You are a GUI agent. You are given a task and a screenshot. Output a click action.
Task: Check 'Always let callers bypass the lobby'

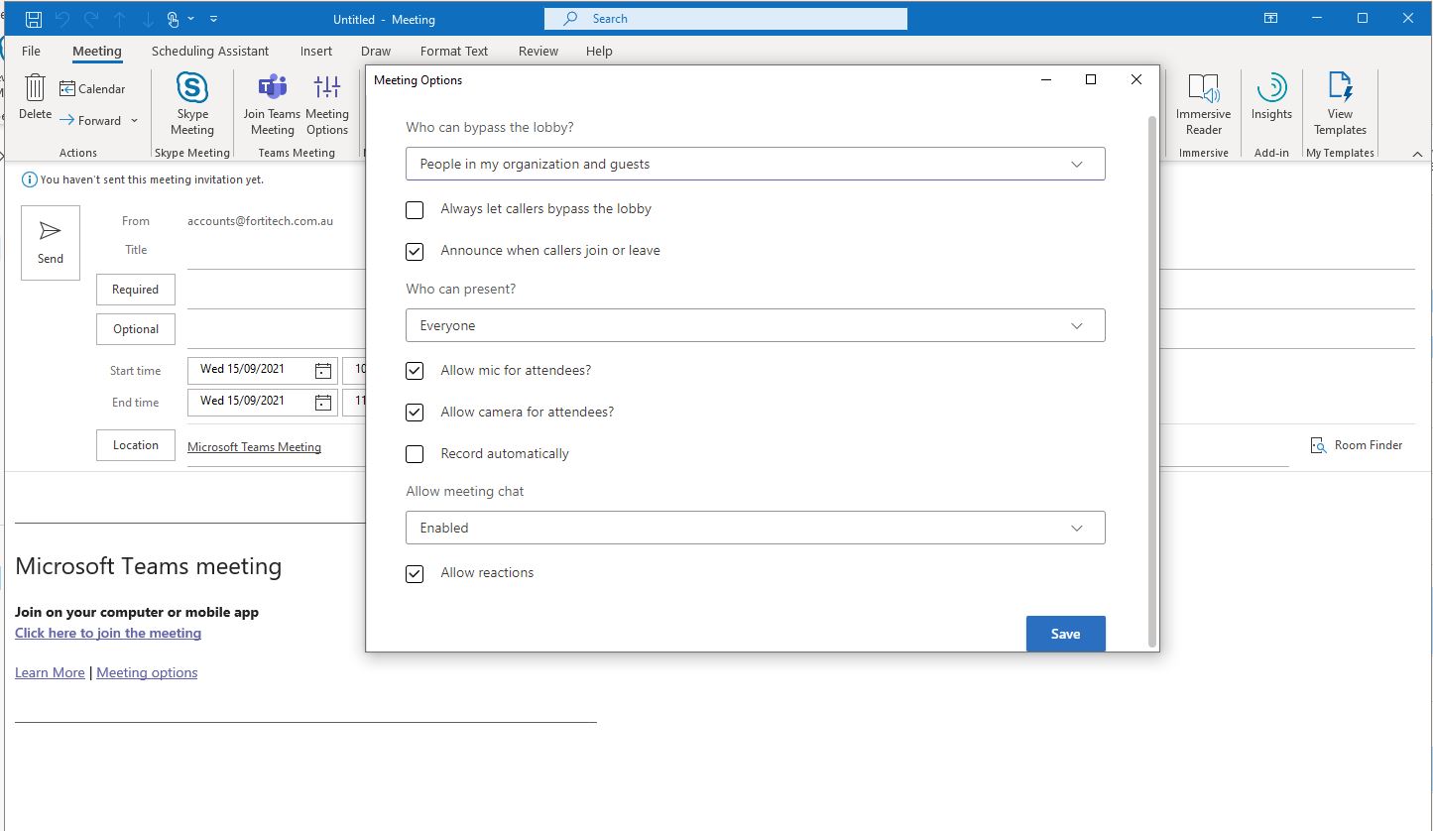(415, 210)
